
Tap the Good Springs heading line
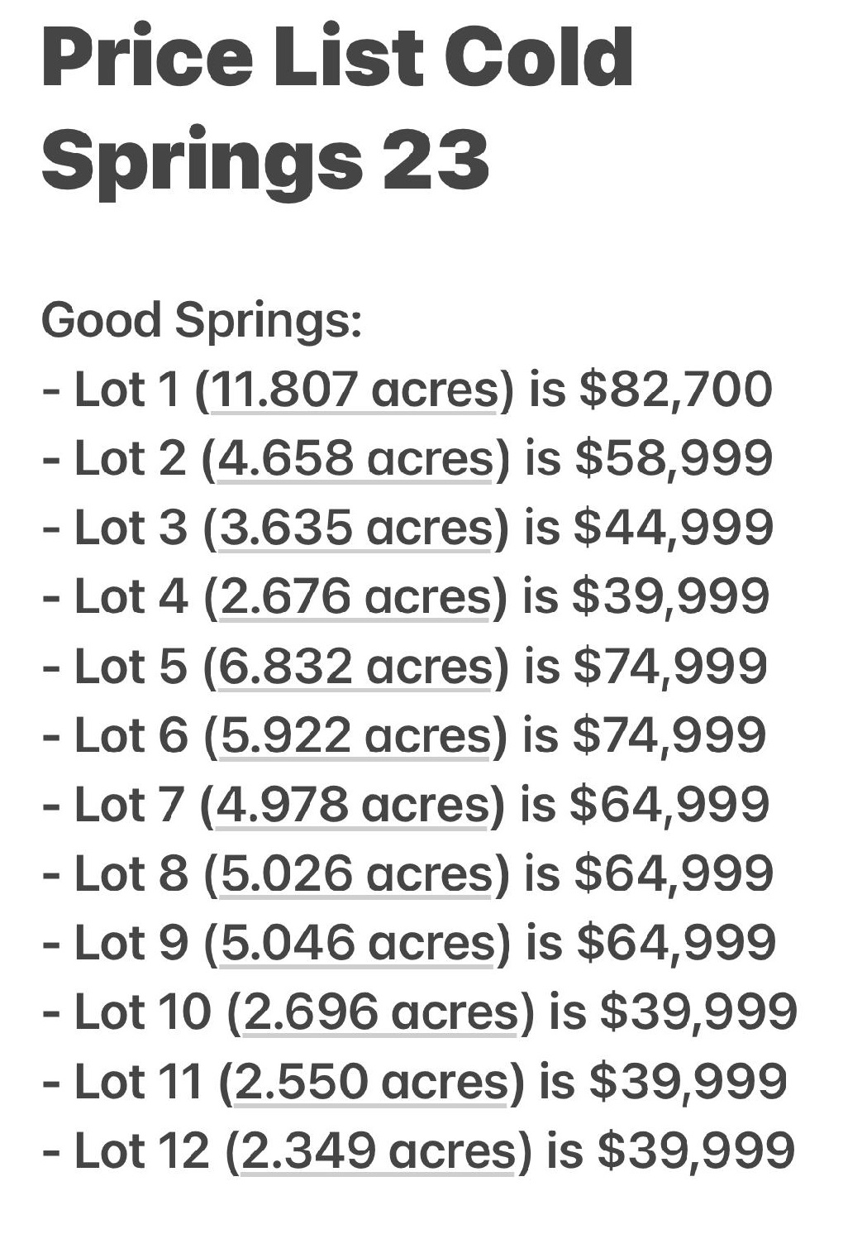(202, 321)
